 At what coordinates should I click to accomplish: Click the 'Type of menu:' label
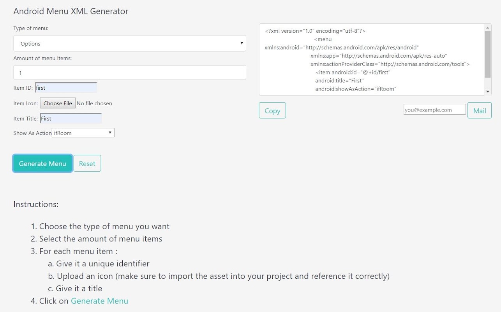[31, 28]
